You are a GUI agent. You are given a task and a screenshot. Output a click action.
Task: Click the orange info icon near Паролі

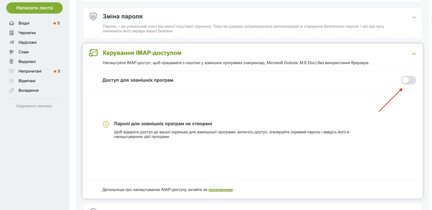(106, 124)
